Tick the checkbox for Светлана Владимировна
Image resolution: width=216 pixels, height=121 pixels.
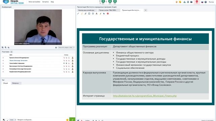click(x=3, y=66)
